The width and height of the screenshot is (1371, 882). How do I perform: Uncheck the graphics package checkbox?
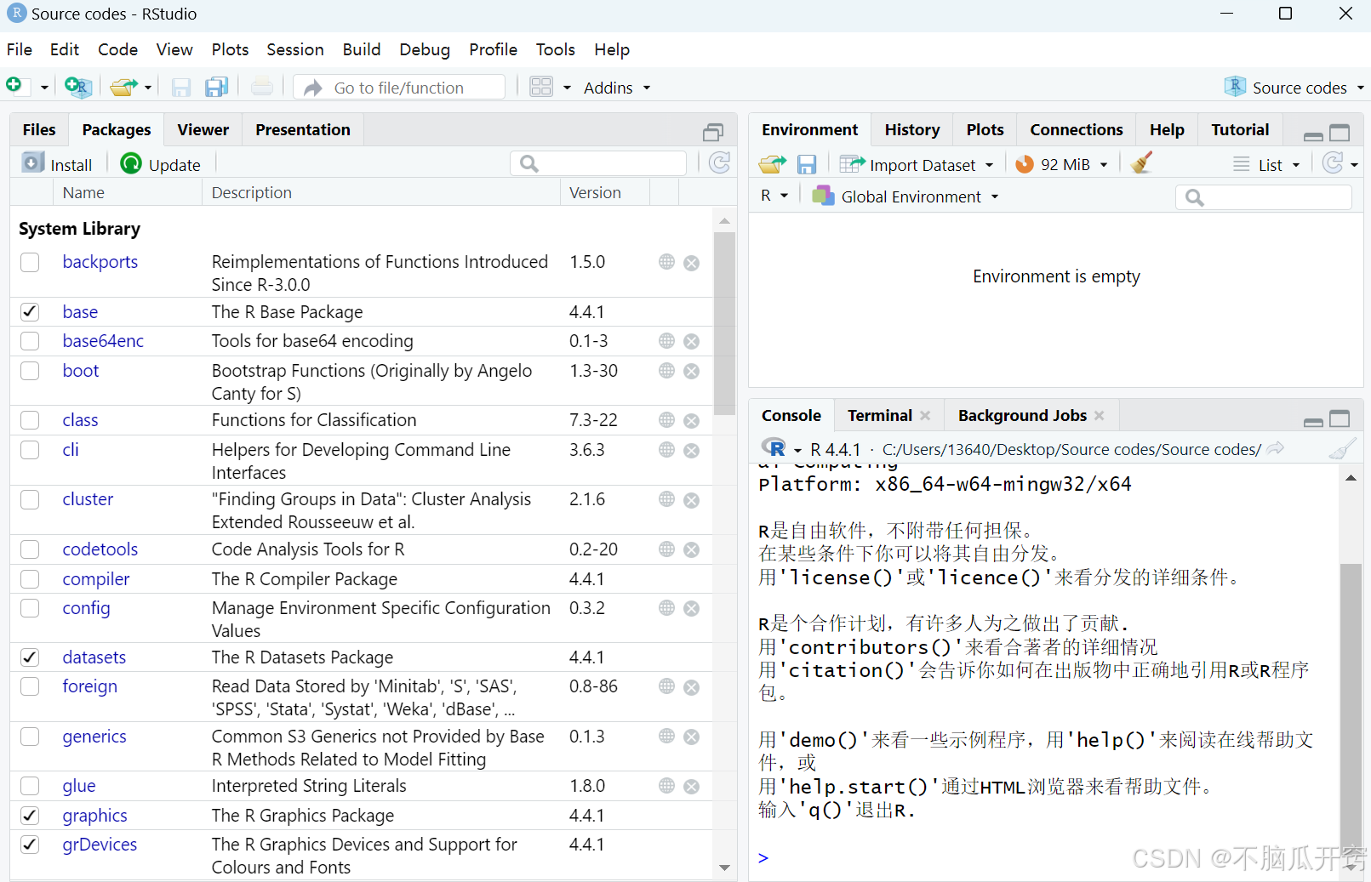30,816
